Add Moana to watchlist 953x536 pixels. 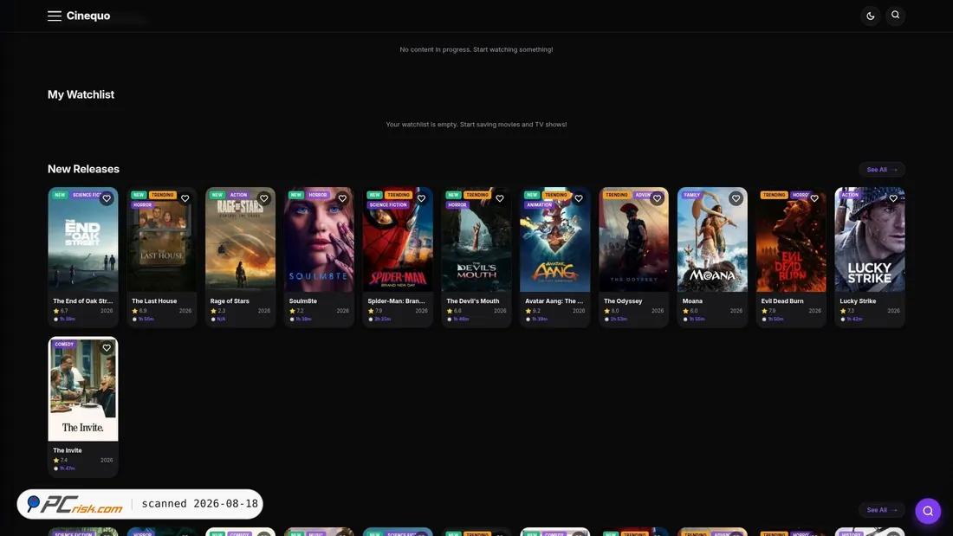pyautogui.click(x=736, y=198)
